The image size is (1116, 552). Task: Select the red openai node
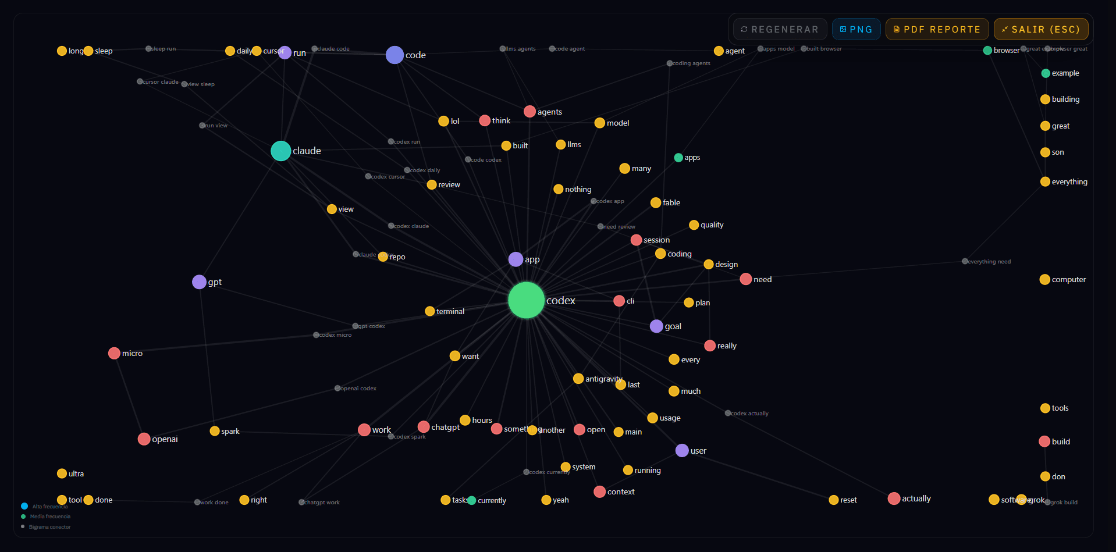coord(144,439)
